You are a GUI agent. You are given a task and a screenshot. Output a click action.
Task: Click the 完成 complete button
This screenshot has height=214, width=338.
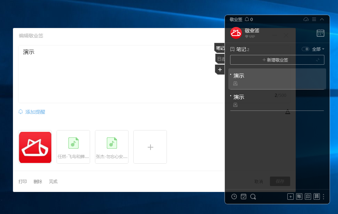coord(53,181)
